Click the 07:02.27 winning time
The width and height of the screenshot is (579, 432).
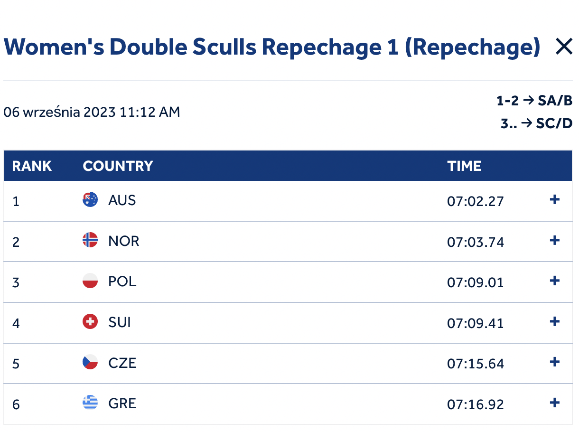click(x=476, y=201)
